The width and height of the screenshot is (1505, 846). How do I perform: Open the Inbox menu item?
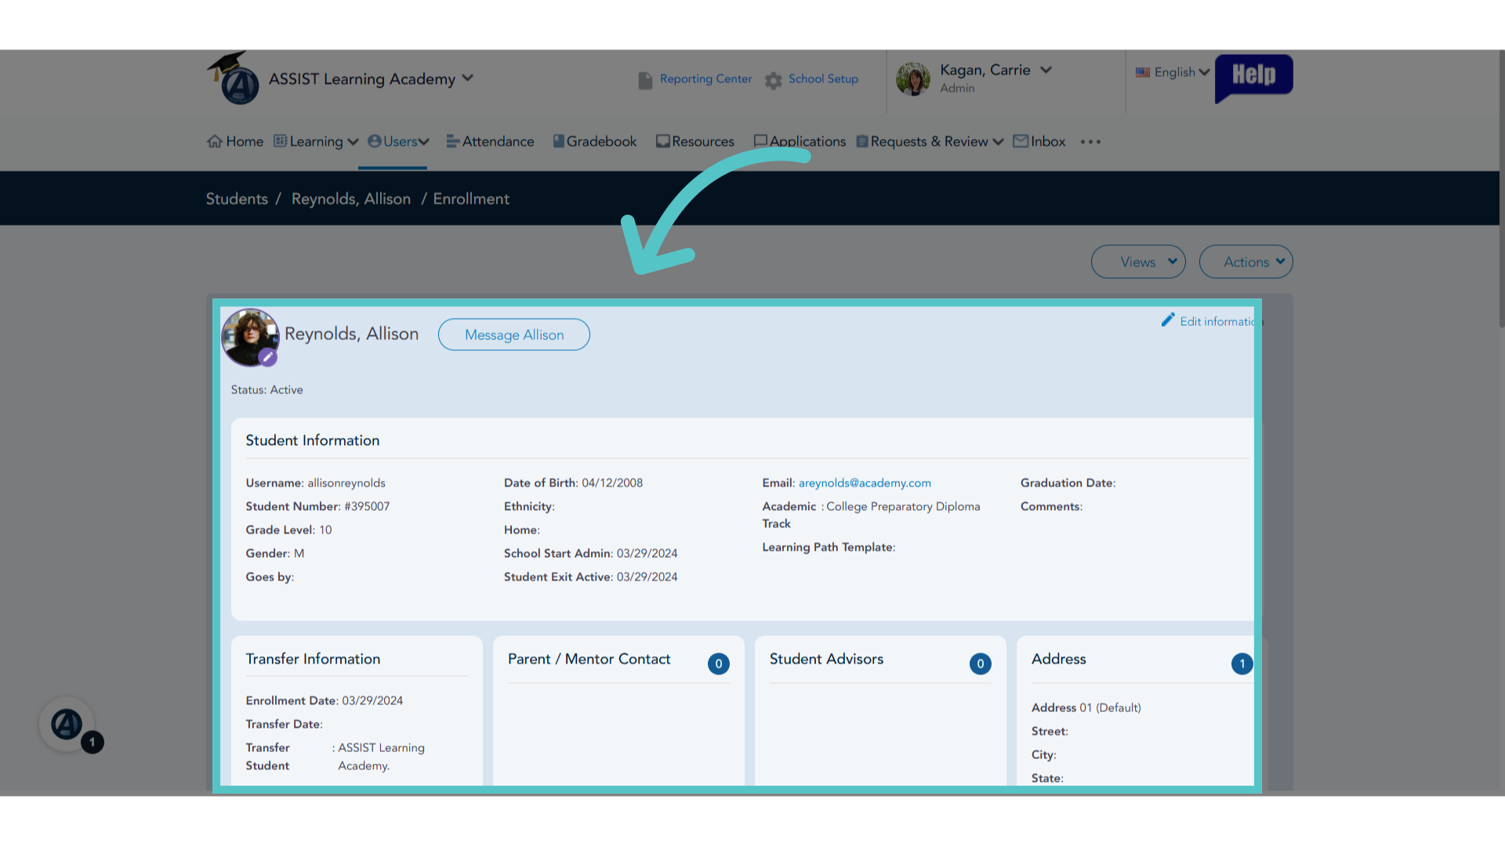(1048, 141)
